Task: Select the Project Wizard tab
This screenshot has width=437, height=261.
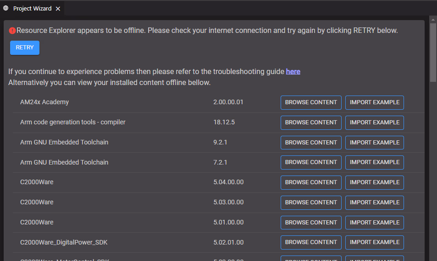Action: tap(32, 9)
